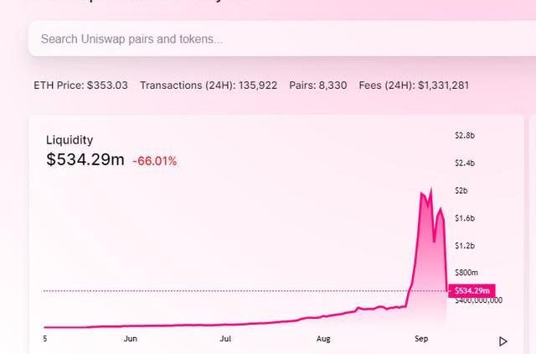
Task: Click the $1.6b label on price axis
Action: click(x=465, y=218)
